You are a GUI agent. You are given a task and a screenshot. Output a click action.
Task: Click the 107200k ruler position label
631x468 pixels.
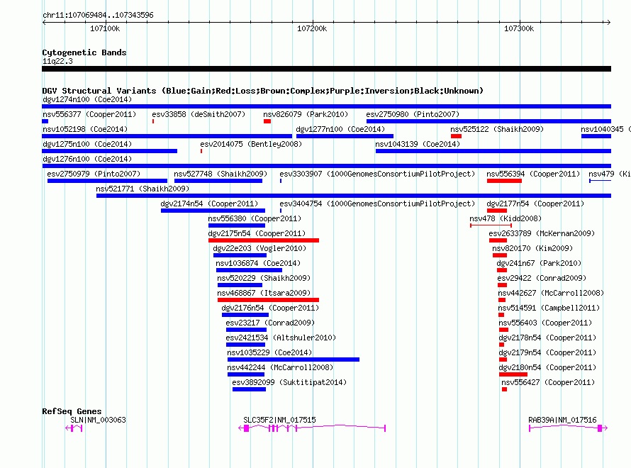tap(312, 28)
